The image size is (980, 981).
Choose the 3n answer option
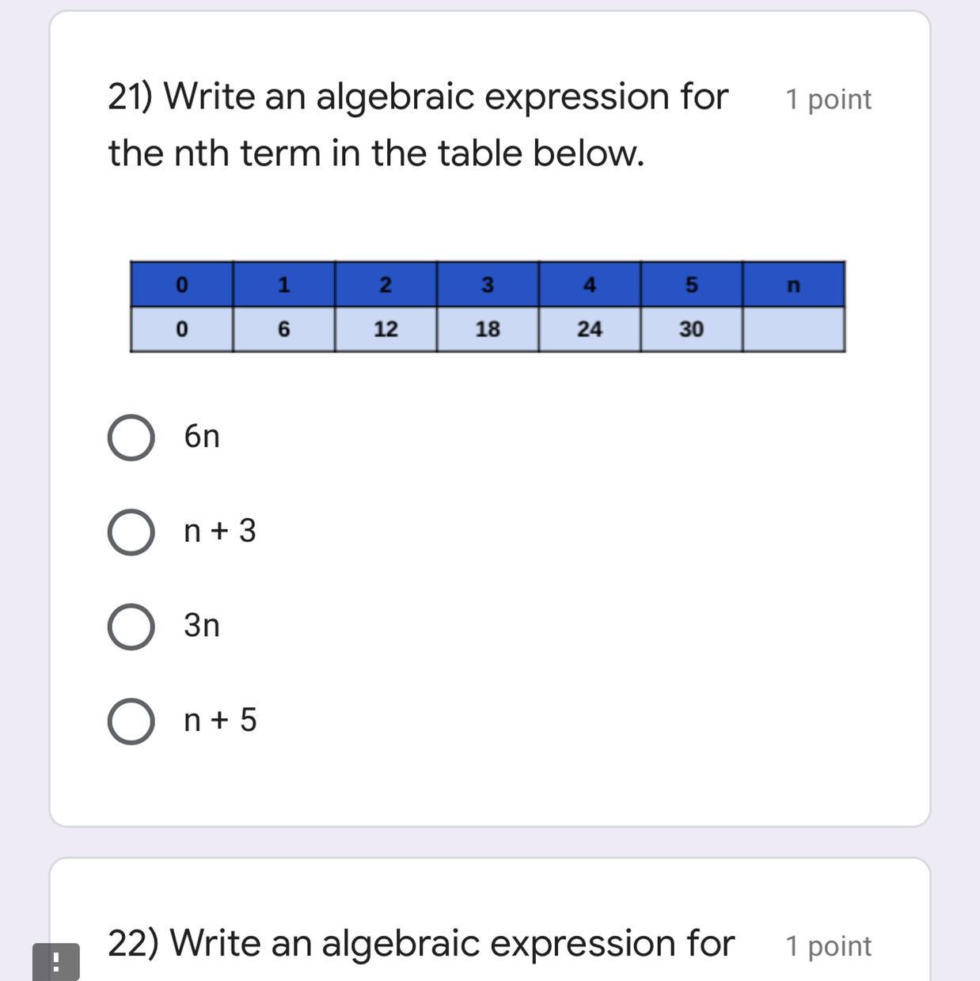point(131,627)
